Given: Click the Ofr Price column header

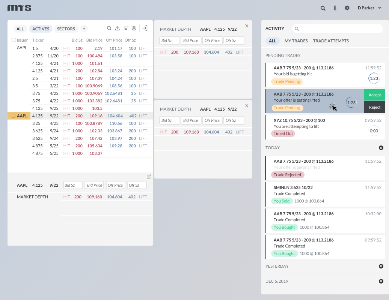Looking at the screenshot, I should pos(114,40).
